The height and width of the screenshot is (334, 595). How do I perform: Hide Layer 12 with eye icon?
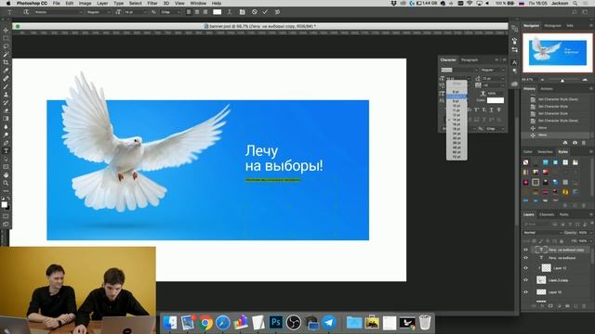coord(526,268)
